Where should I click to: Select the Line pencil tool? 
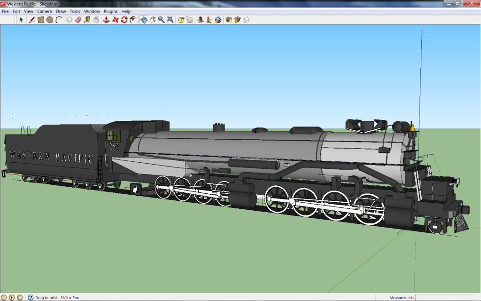pyautogui.click(x=31, y=20)
